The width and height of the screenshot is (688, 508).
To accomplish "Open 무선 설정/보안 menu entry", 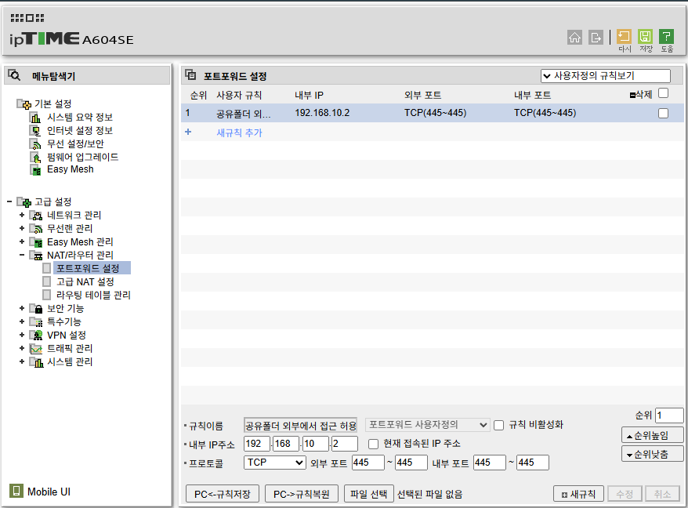I will (x=75, y=143).
